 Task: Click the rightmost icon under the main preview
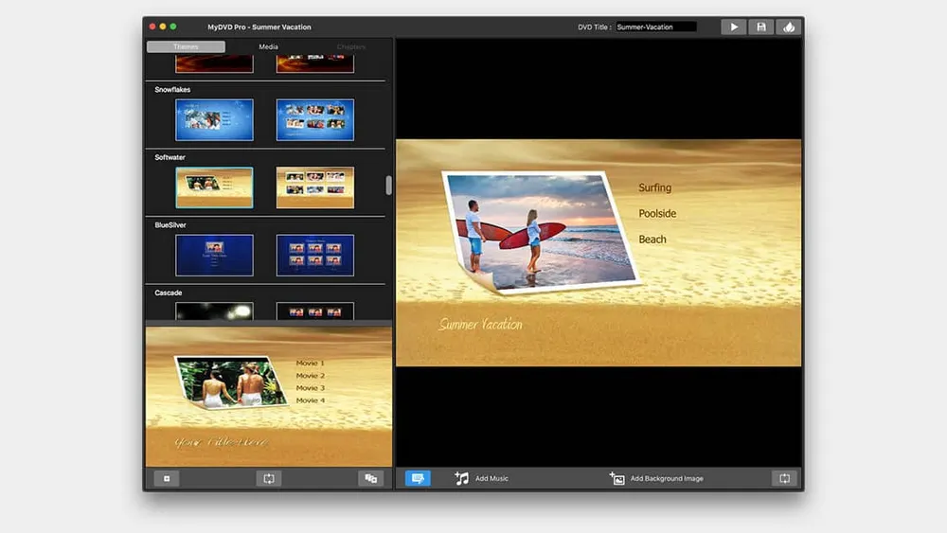785,478
